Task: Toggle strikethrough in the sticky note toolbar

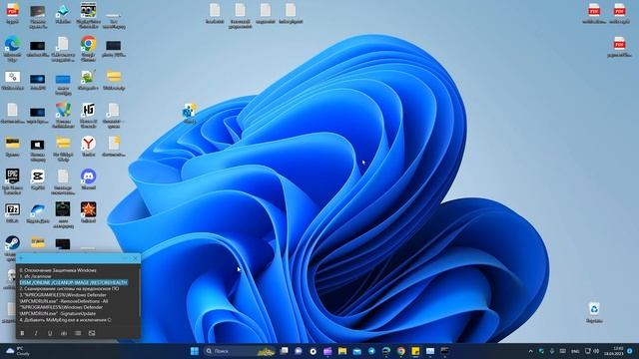Action: [x=64, y=333]
